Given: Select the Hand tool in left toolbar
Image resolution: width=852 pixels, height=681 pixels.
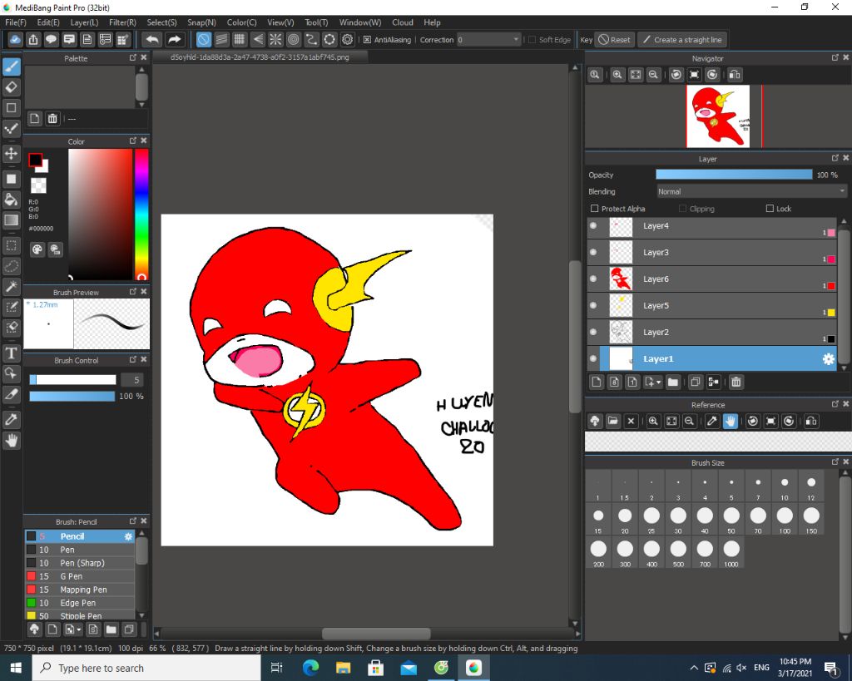Looking at the screenshot, I should point(12,441).
